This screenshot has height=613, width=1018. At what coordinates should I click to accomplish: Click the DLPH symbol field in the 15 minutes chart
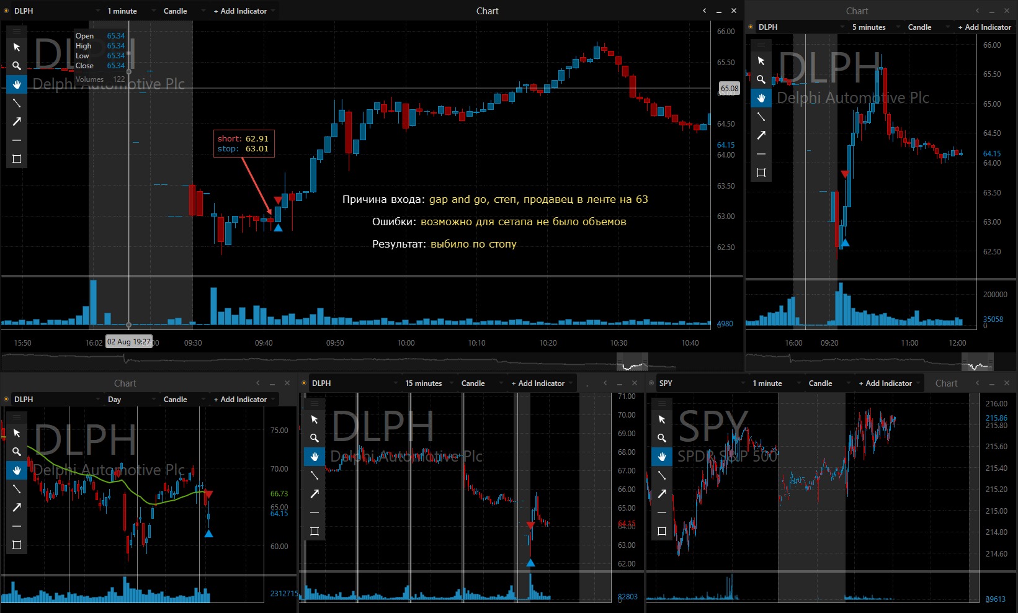(x=354, y=383)
